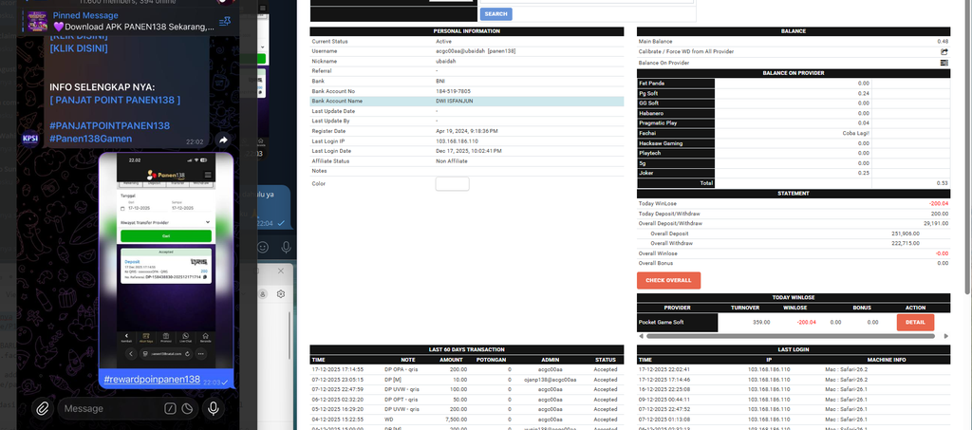
Task: Click the Pinned Message banner text
Action: 134,22
